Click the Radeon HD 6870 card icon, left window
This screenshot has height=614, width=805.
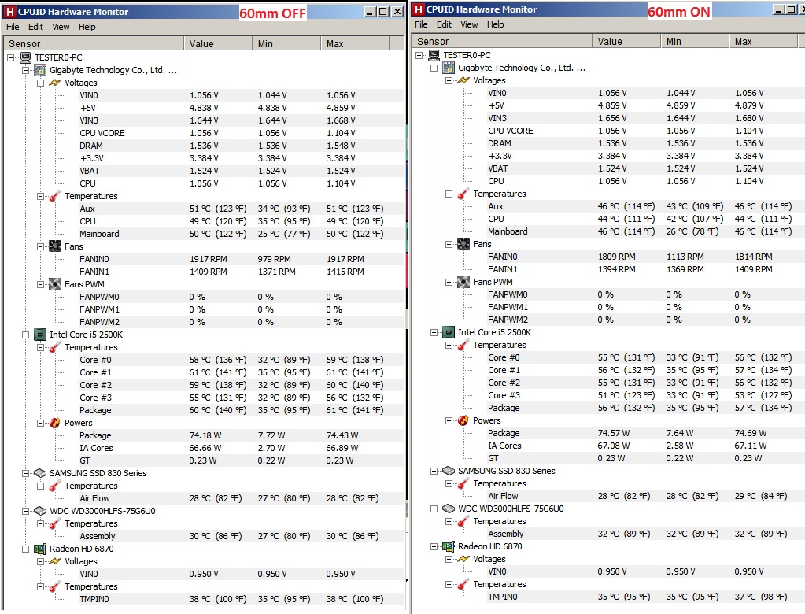click(40, 549)
